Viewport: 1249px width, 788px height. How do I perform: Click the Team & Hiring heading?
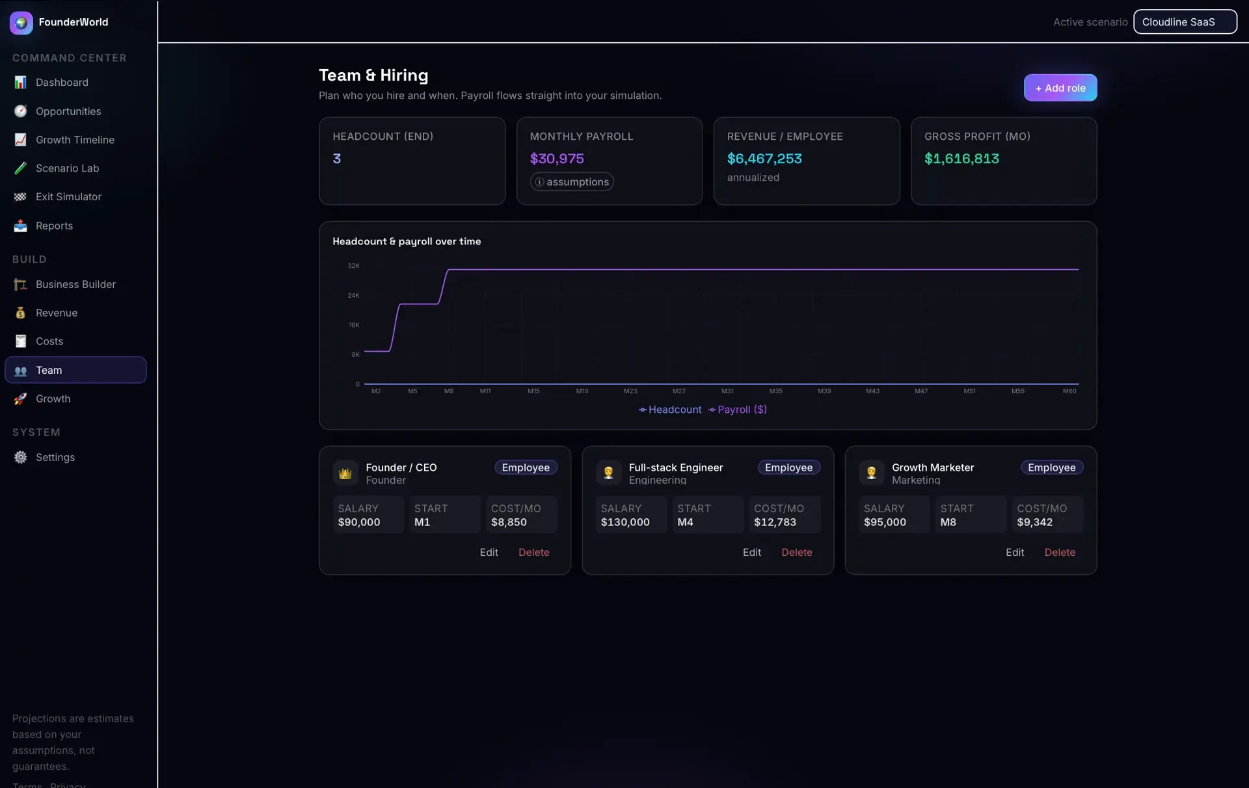(x=373, y=75)
